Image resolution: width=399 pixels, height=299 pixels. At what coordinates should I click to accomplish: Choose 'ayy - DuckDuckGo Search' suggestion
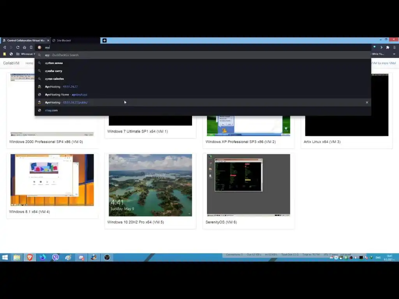click(x=203, y=55)
